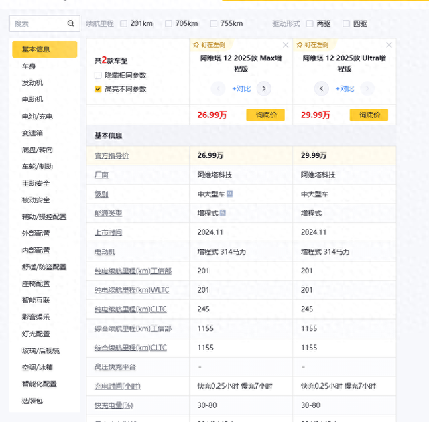Go to 舒适/防盗配置 section
This screenshot has height=422, width=429.
[x=44, y=267]
